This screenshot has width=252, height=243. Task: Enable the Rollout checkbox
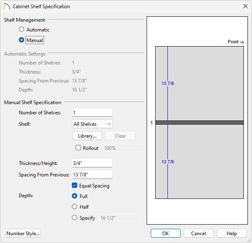pos(78,148)
